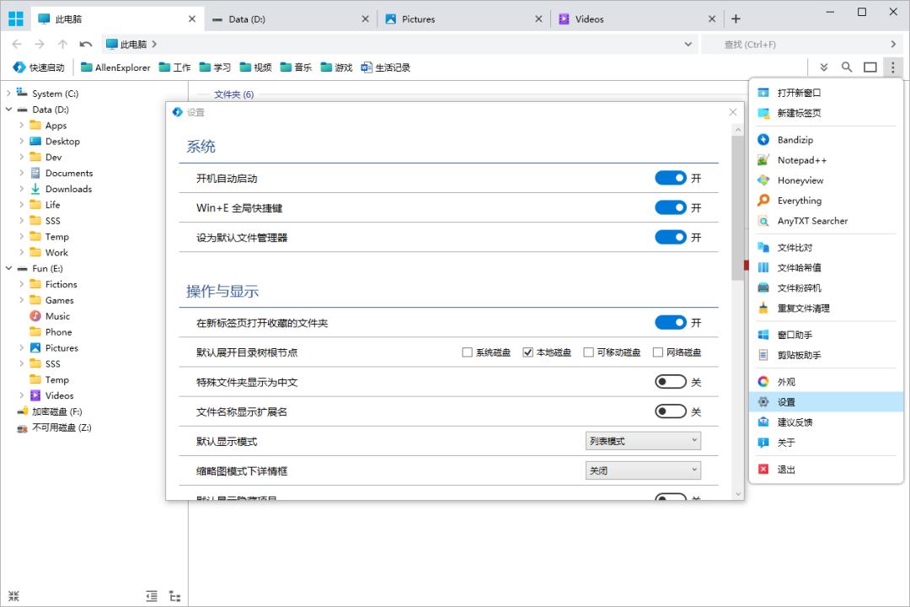Viewport: 910px width, 607px height.
Task: Click the + button to open a new tab
Action: pos(736,18)
